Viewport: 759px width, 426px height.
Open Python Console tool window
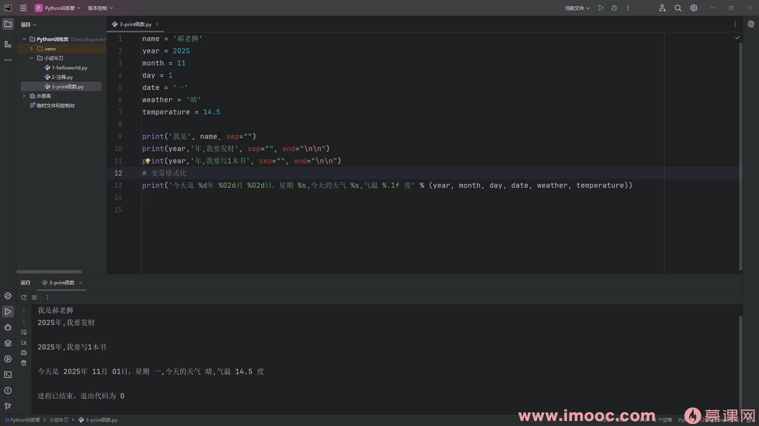click(8, 296)
